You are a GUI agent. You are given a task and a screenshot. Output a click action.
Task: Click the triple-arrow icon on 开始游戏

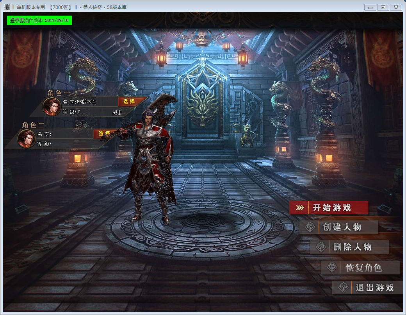click(300, 208)
